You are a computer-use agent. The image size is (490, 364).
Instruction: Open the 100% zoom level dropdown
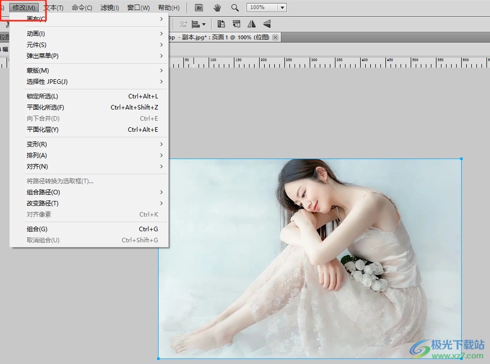[282, 8]
